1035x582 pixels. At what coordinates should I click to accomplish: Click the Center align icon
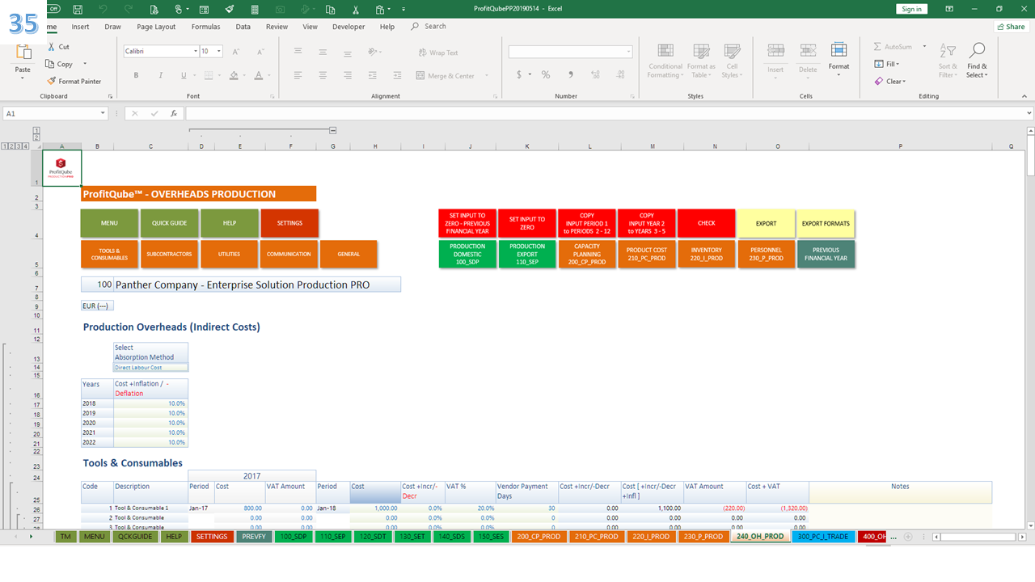323,75
